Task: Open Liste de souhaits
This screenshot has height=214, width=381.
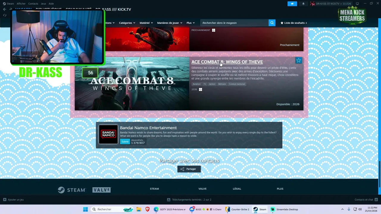Action: pyautogui.click(x=293, y=23)
